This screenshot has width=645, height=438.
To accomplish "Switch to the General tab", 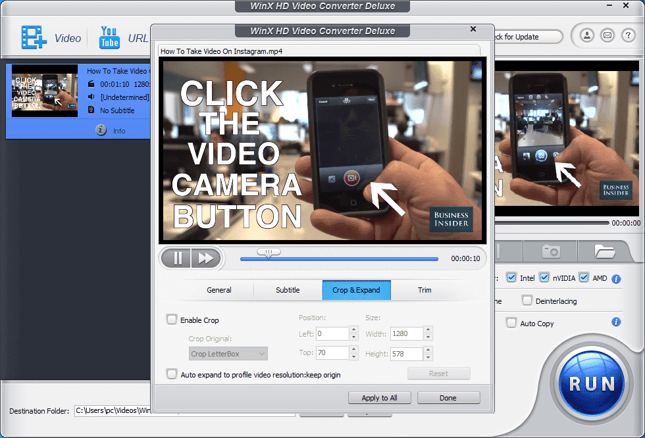I will (219, 290).
